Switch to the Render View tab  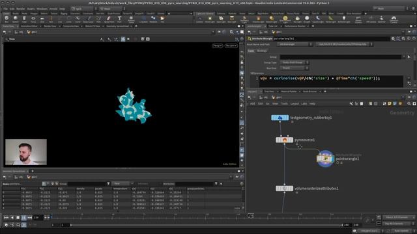(50, 26)
